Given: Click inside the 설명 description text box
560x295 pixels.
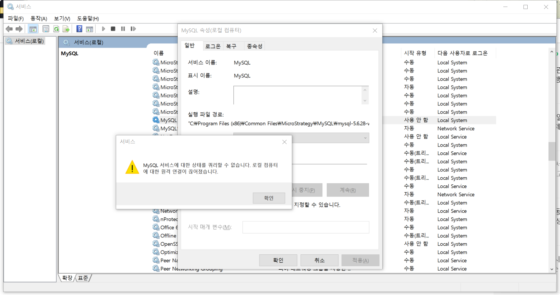Looking at the screenshot, I should coord(298,95).
